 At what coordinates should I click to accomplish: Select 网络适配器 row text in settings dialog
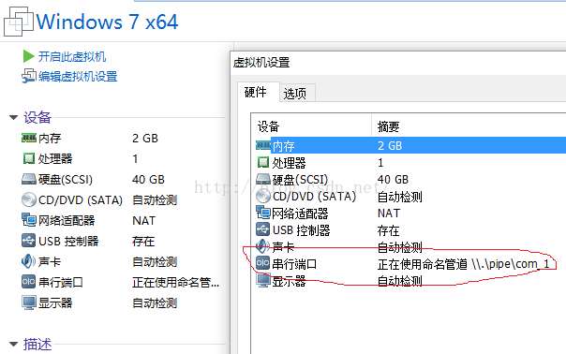point(300,214)
